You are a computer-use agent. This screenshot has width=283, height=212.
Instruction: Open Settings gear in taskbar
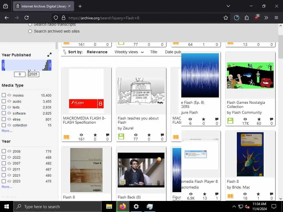tap(136, 206)
